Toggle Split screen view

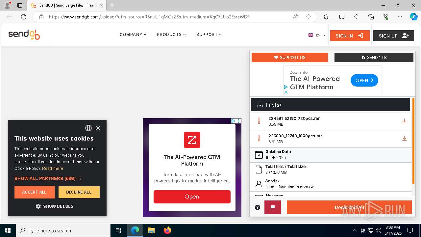tap(342, 17)
